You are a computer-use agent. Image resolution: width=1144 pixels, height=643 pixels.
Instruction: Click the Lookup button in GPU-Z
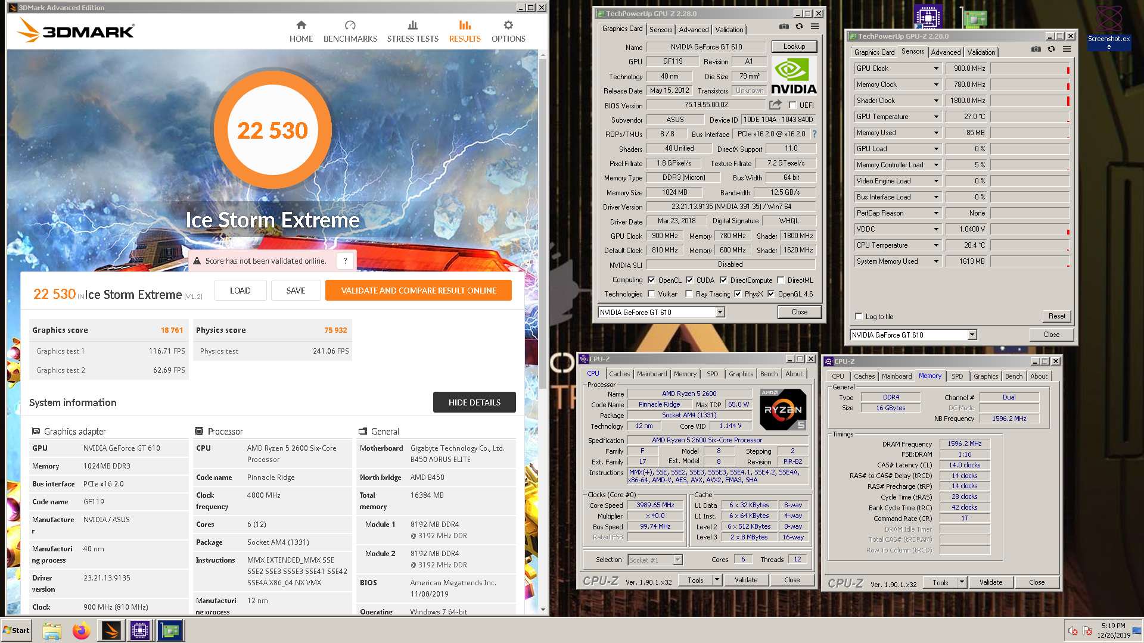coord(794,46)
